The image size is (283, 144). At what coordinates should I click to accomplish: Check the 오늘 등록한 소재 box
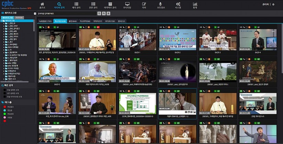(x=4, y=89)
